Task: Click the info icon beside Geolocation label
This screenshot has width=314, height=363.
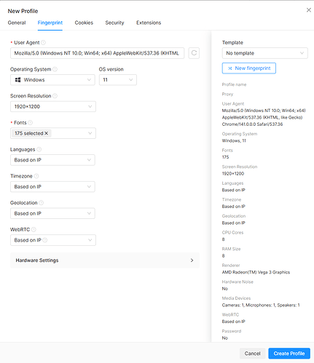Action: [42, 203]
